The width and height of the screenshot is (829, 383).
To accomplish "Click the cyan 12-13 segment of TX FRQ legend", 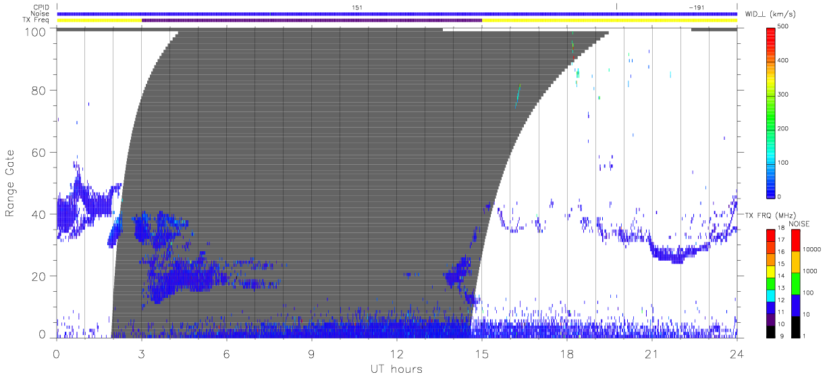I will [770, 296].
